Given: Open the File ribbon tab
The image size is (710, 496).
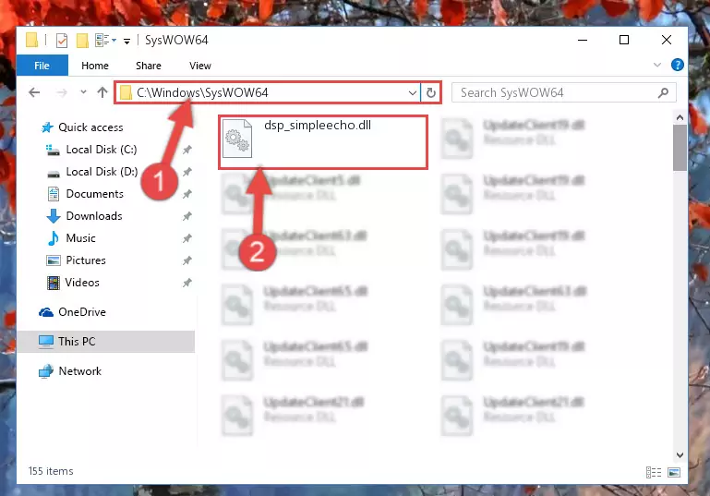Looking at the screenshot, I should (x=42, y=66).
